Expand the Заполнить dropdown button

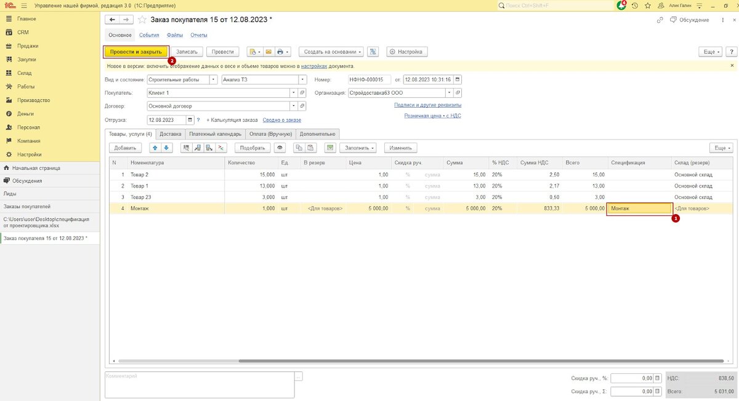coord(360,148)
